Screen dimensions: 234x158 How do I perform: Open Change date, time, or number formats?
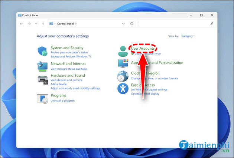[x=155, y=78]
